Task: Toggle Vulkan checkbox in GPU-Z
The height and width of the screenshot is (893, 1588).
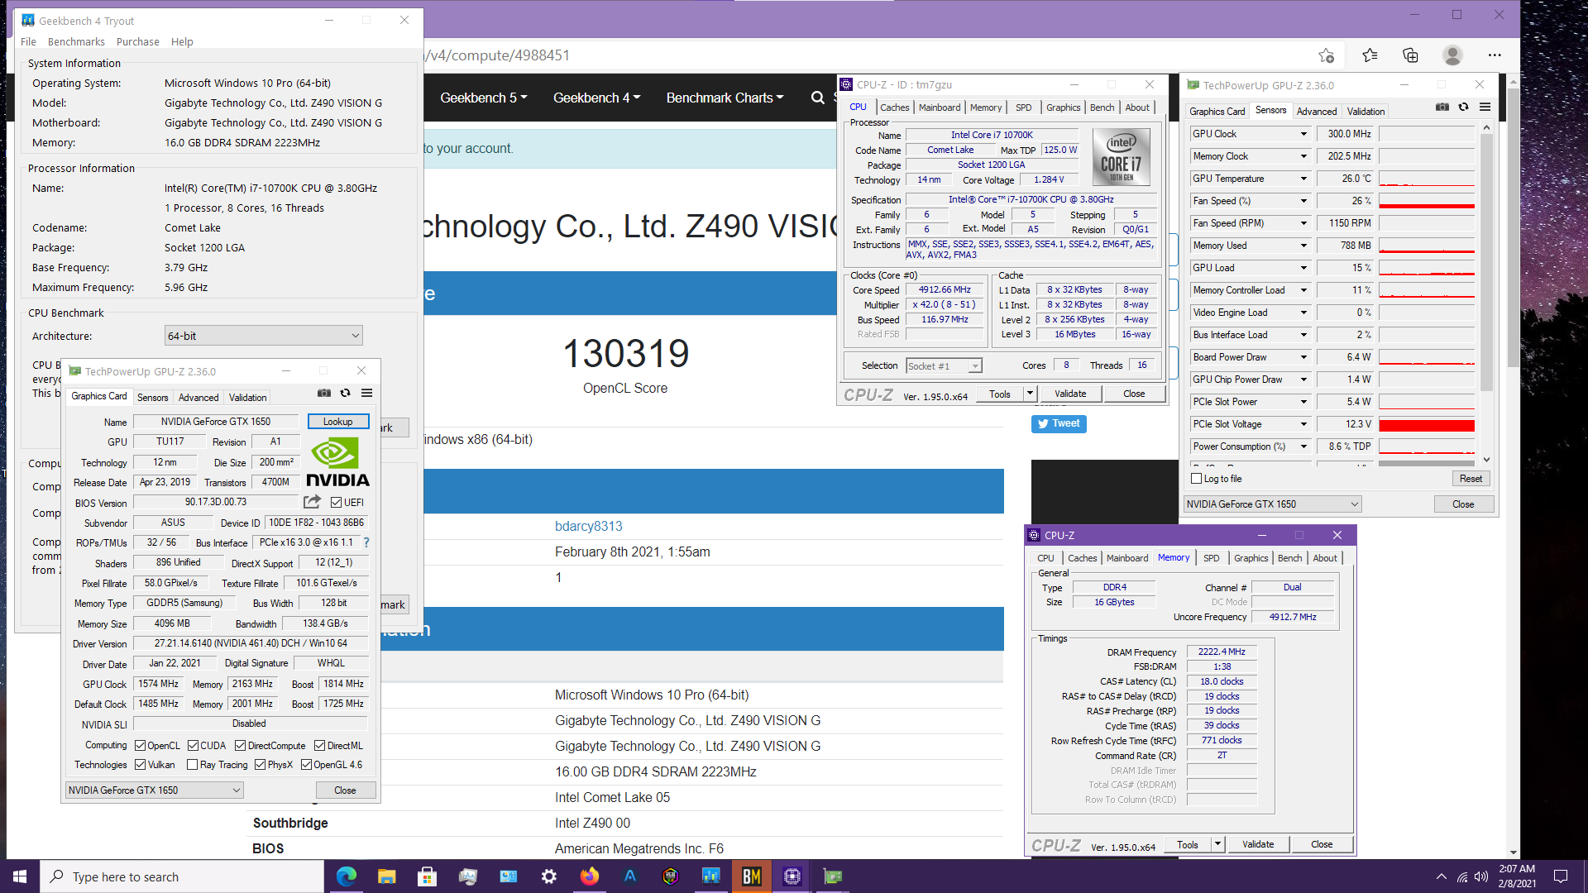Action: coord(141,765)
